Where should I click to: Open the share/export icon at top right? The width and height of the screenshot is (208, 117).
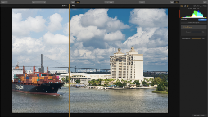205,2
